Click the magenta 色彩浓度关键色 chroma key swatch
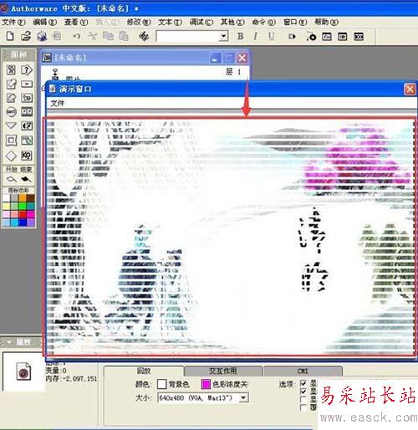 click(x=206, y=384)
